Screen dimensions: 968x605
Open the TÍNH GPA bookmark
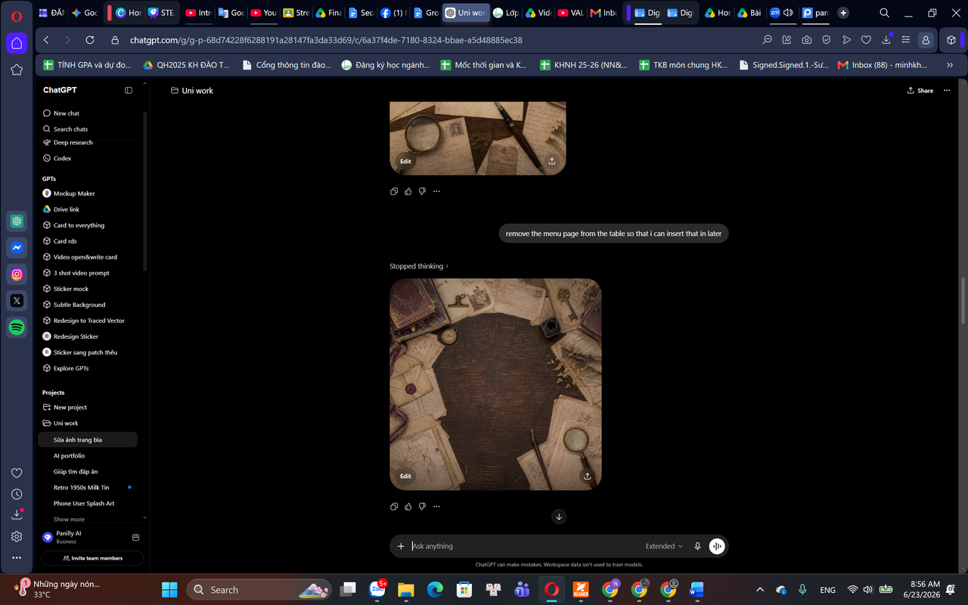tap(87, 65)
